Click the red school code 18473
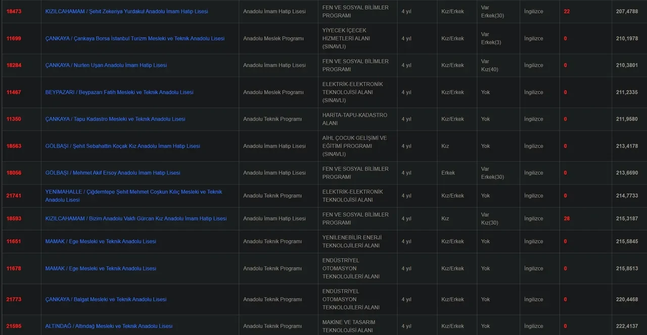 point(14,11)
